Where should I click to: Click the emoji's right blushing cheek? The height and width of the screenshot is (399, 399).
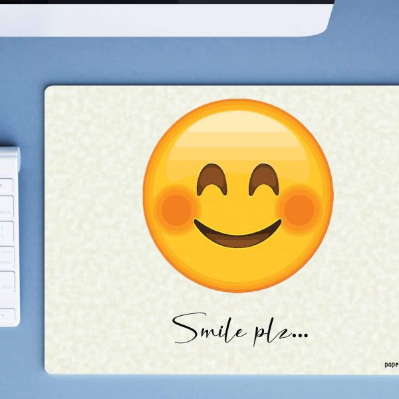point(299,209)
